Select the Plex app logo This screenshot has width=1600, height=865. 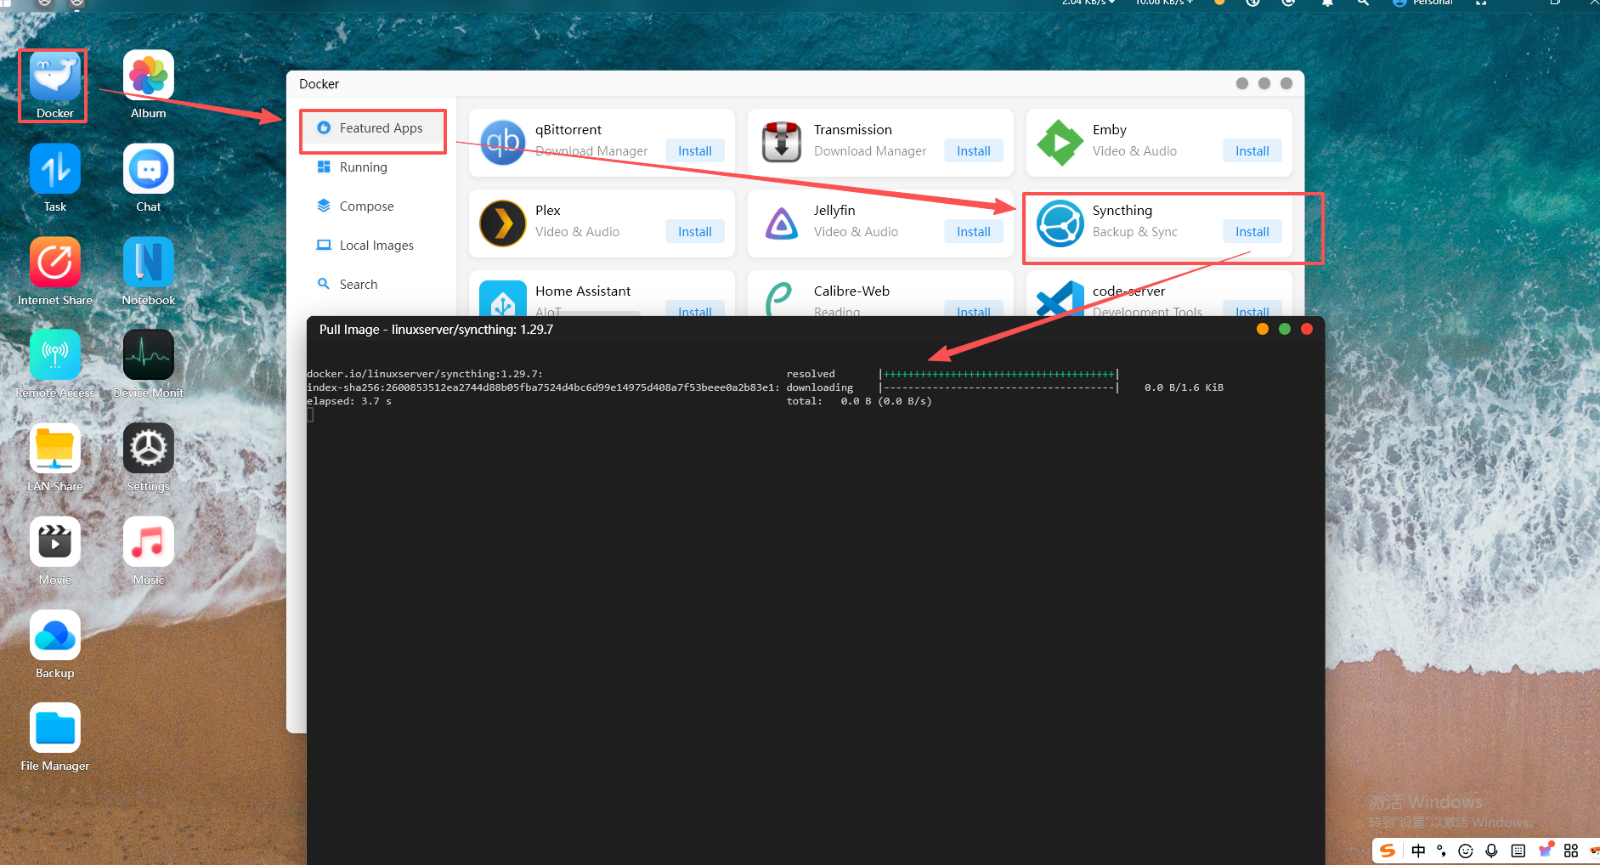click(x=503, y=223)
